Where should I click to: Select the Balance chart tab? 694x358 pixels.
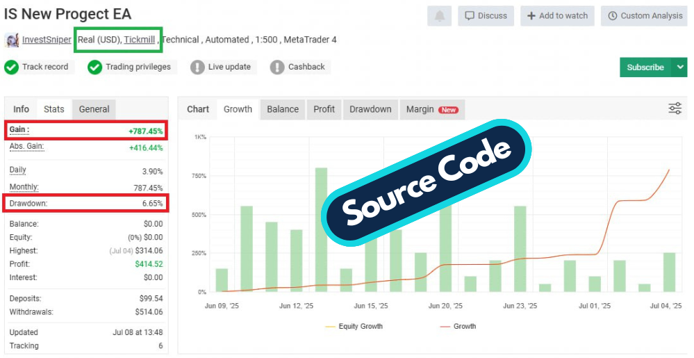click(283, 109)
